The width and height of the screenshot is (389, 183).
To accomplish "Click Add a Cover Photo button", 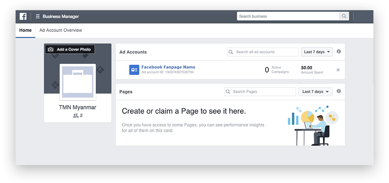I will [x=70, y=49].
